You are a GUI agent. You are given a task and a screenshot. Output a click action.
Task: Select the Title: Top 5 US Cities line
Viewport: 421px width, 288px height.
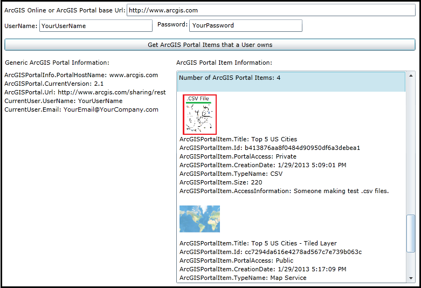pyautogui.click(x=238, y=139)
